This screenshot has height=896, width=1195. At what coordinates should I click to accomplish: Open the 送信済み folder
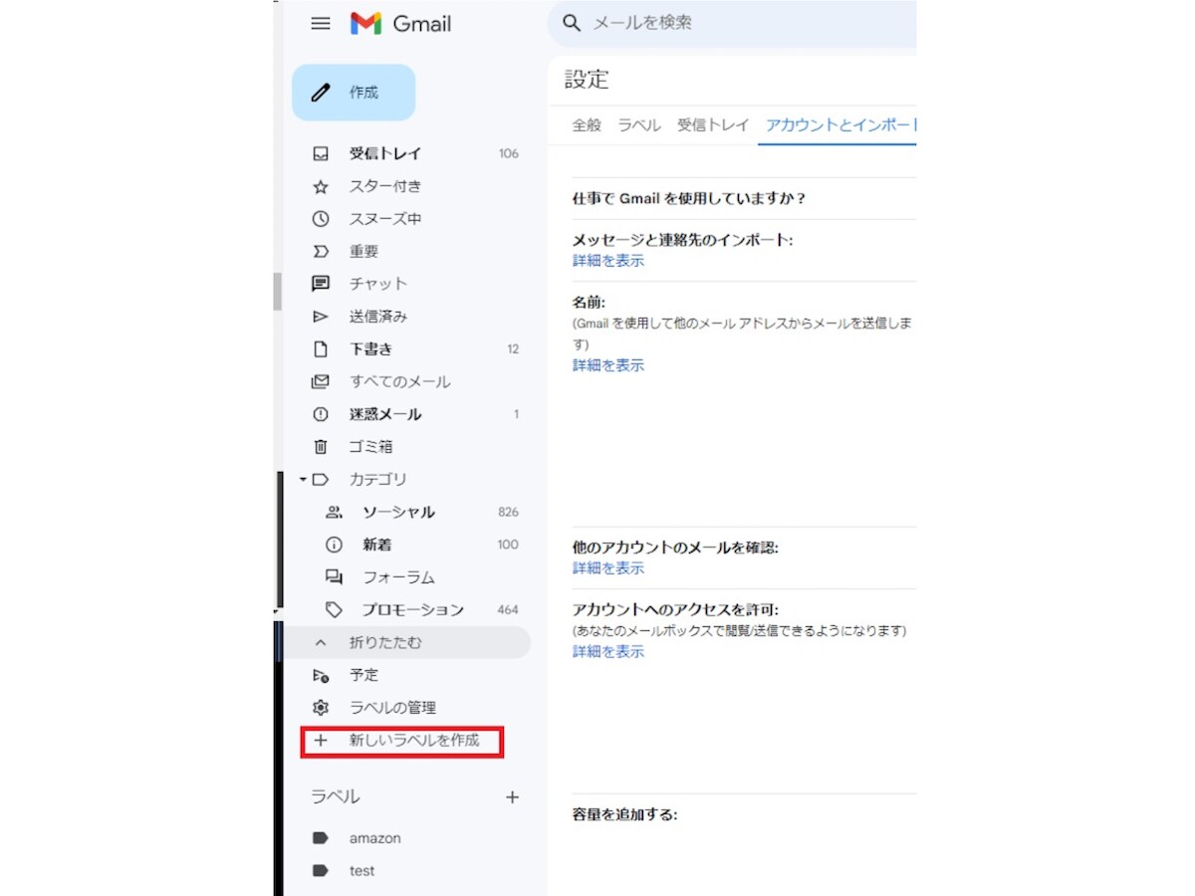click(x=378, y=317)
